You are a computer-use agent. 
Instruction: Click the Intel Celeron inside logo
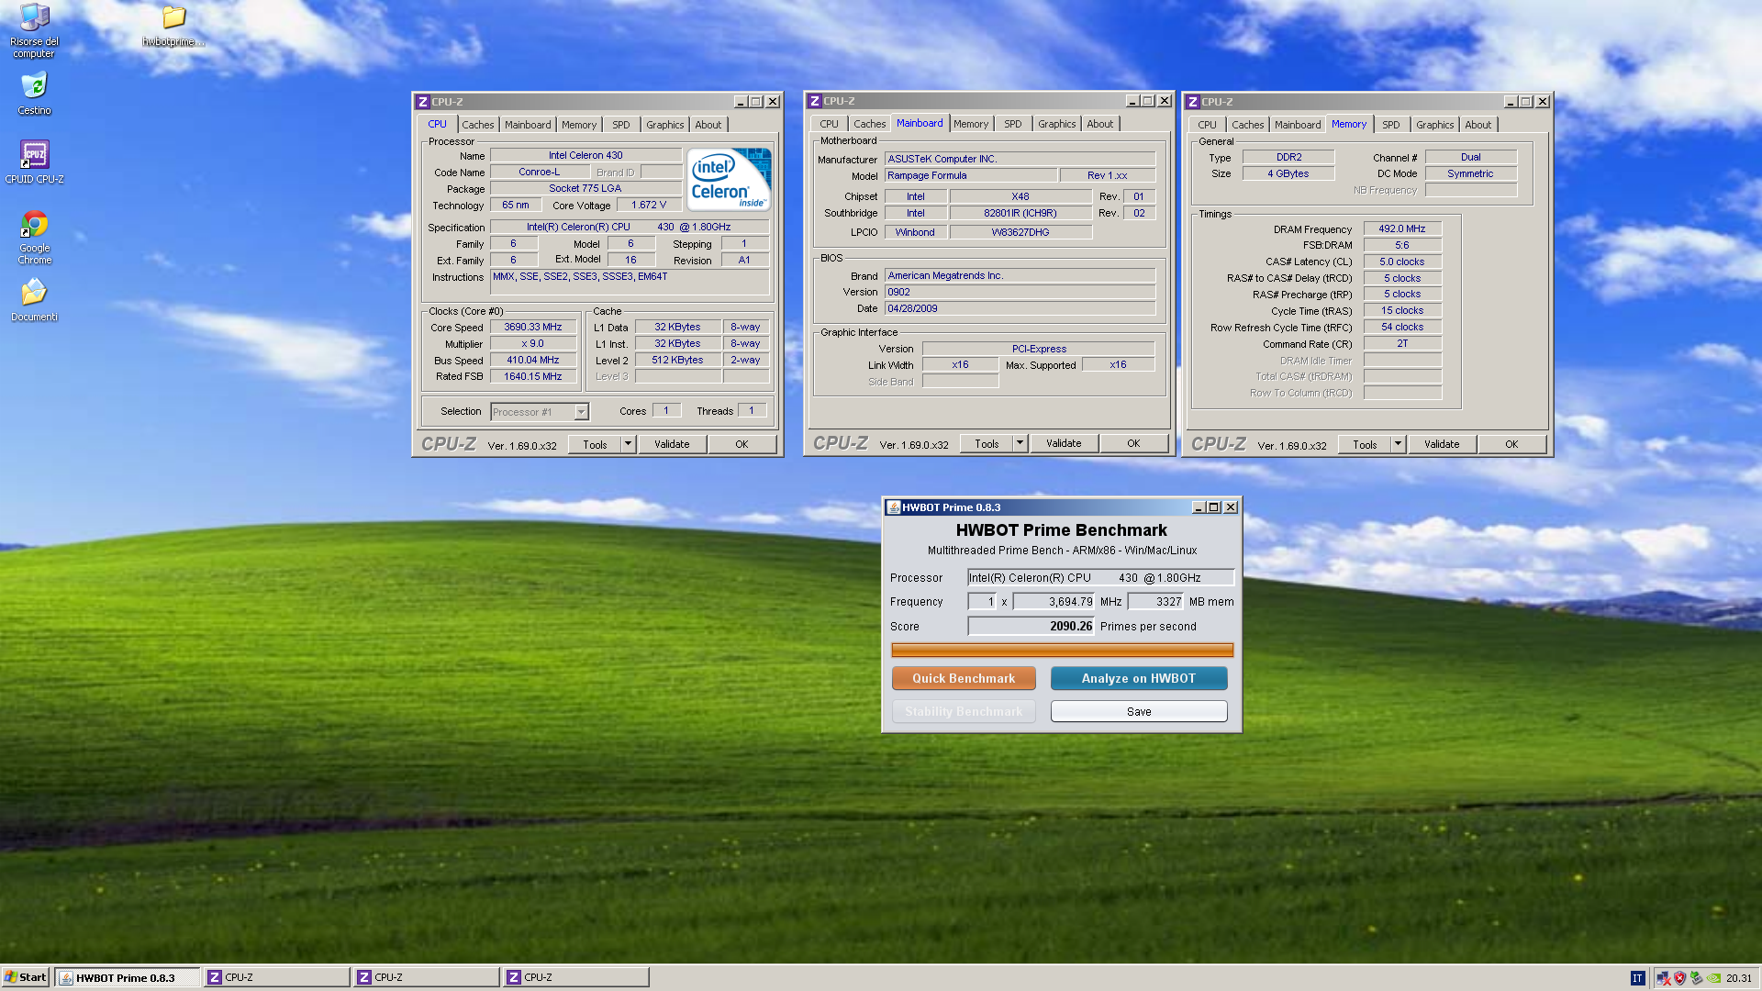coord(730,180)
